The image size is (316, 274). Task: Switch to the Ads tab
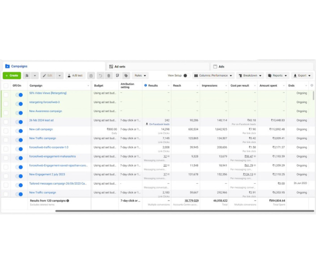tap(221, 67)
